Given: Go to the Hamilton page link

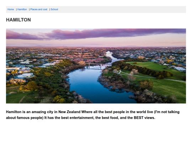Looking at the screenshot, I should 22,10.
